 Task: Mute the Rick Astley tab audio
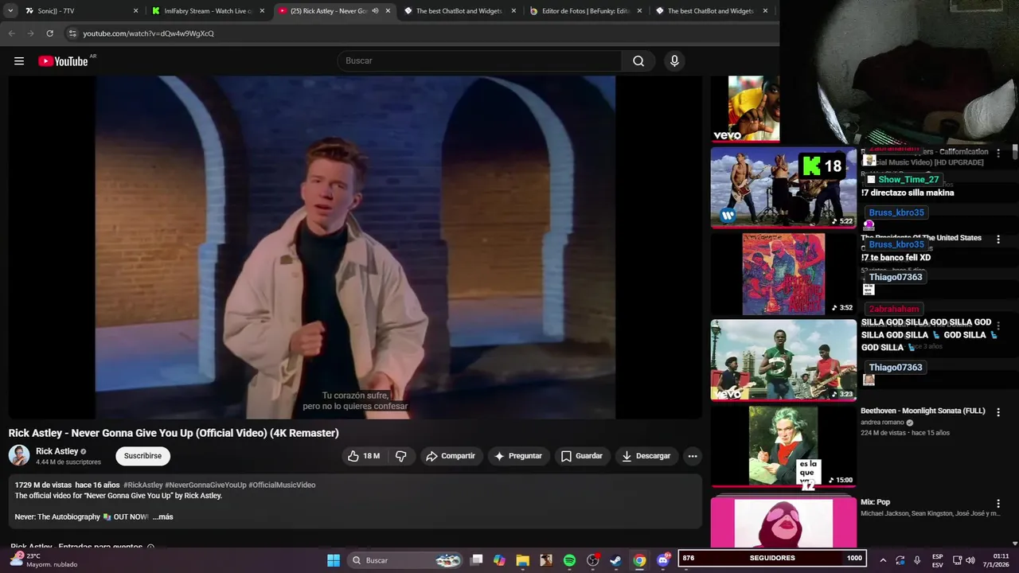[x=375, y=11]
